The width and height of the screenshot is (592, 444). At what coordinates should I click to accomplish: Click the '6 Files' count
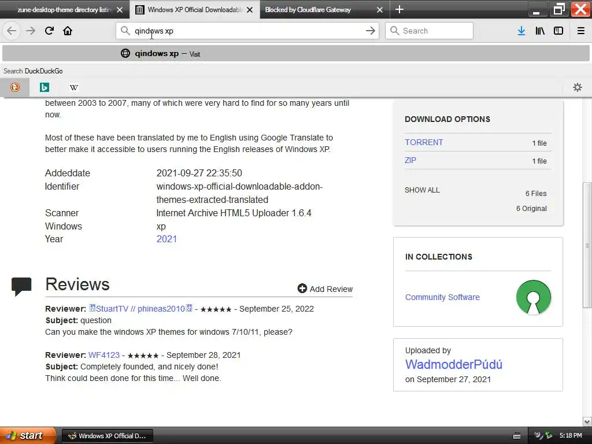(536, 193)
